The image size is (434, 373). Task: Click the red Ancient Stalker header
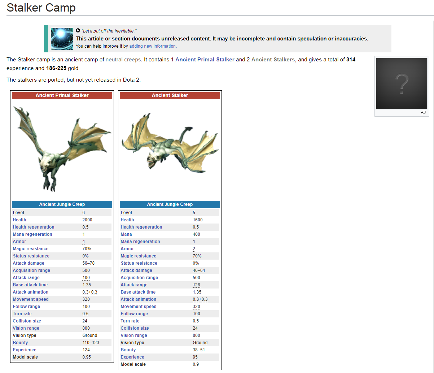170,95
